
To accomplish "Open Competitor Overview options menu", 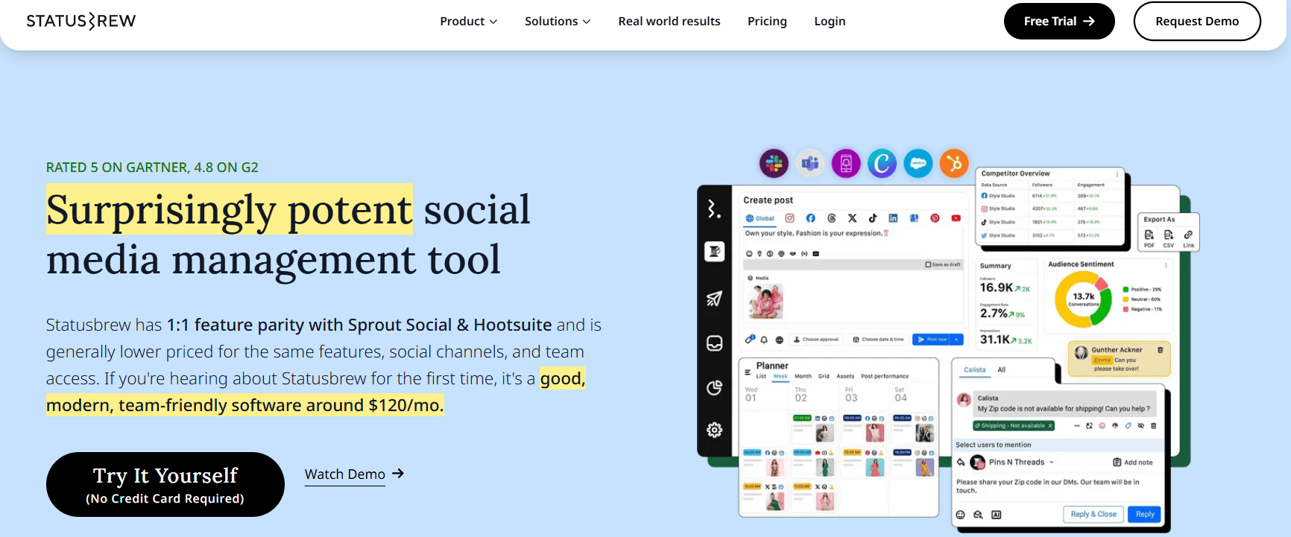I will click(1117, 174).
